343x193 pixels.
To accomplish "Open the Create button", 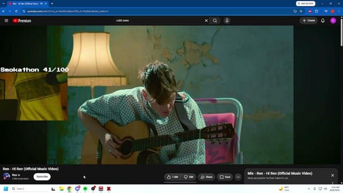I will point(309,20).
